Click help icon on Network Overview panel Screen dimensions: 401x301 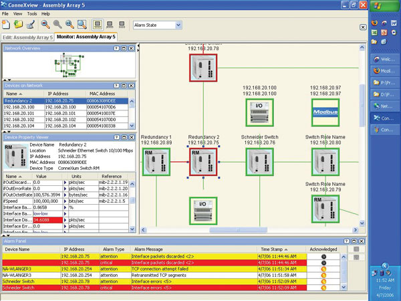(116, 49)
